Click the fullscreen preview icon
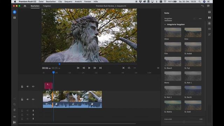 tap(124, 68)
